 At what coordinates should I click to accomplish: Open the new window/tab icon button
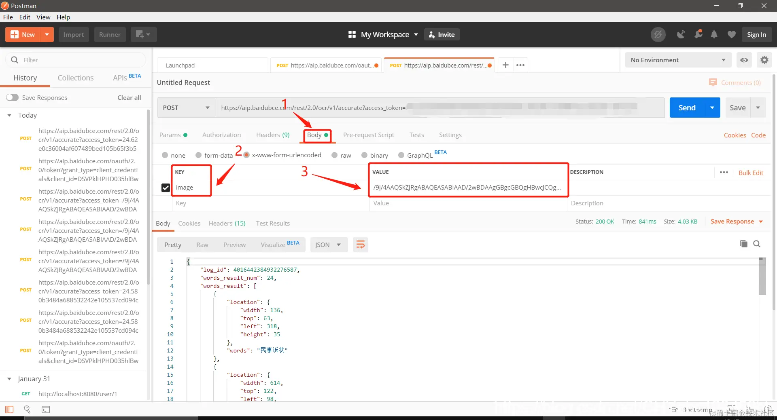[143, 35]
